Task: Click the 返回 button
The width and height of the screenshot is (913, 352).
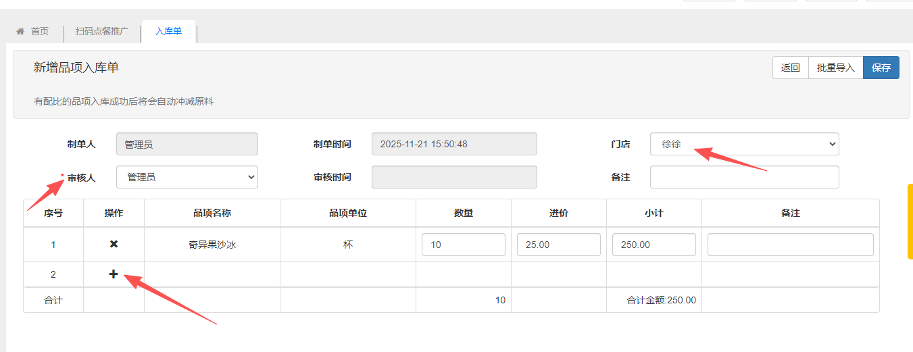Action: pos(790,68)
